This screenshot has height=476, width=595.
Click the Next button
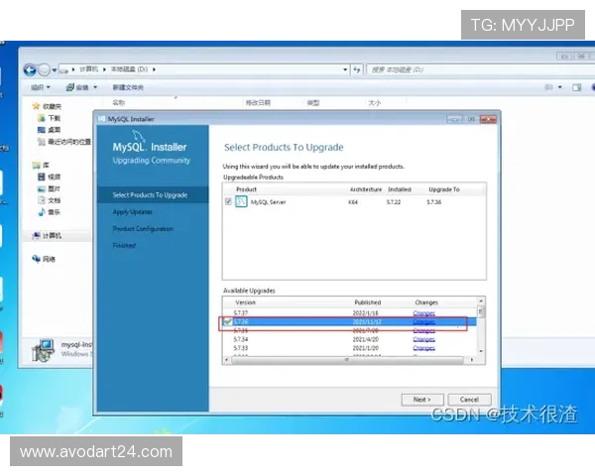(422, 400)
